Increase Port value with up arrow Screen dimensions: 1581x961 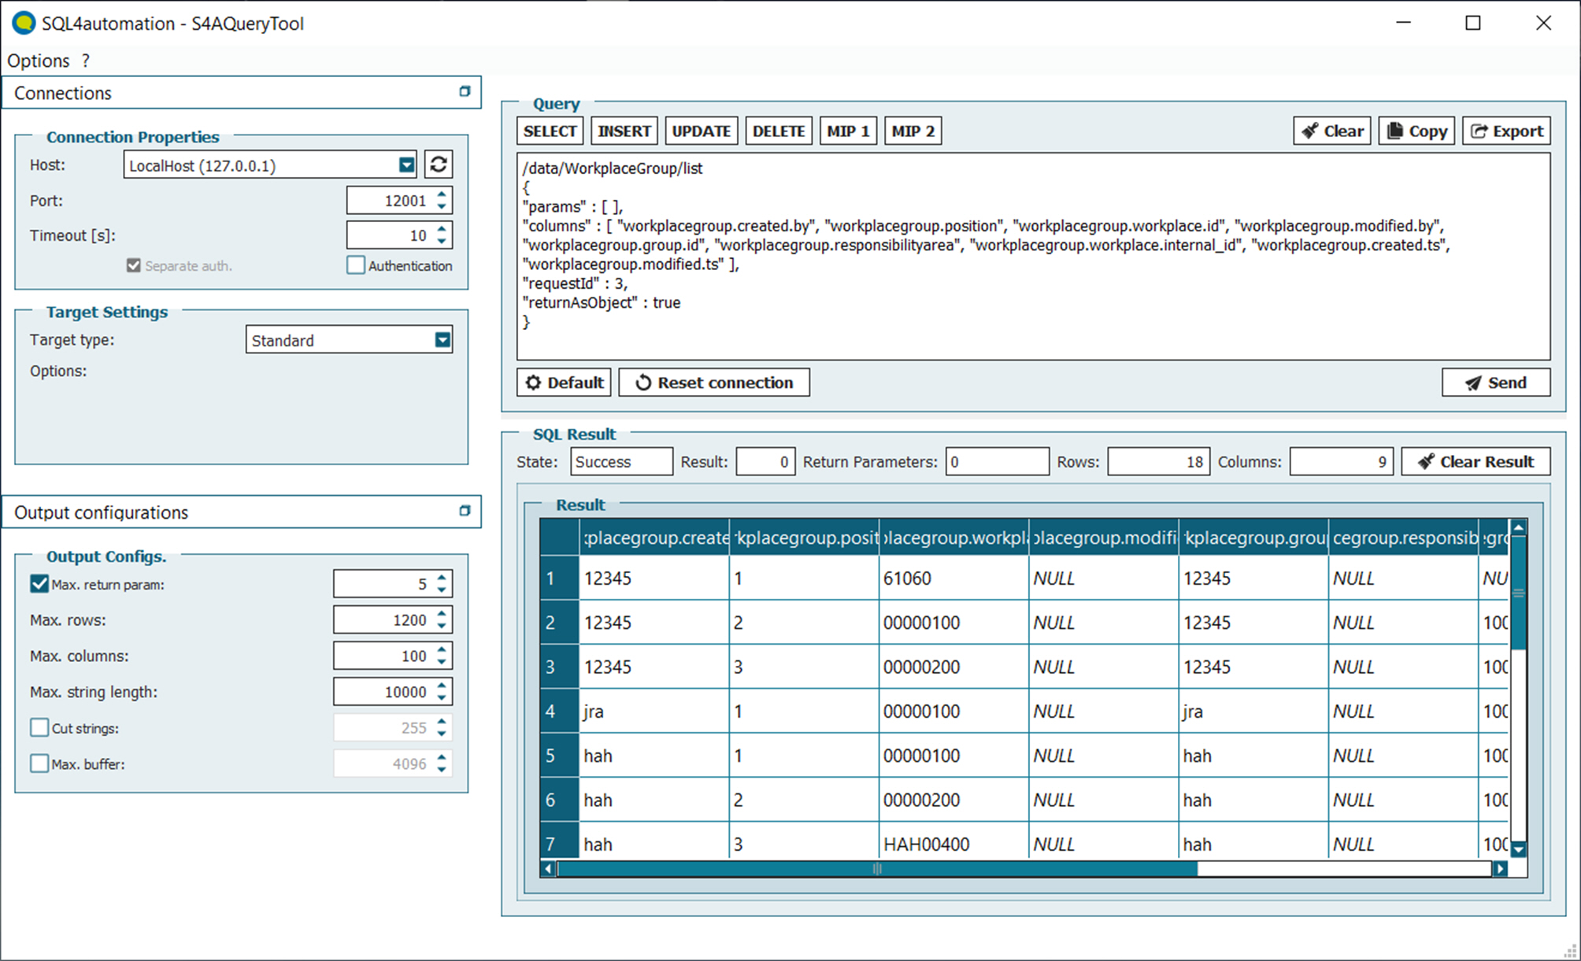442,194
